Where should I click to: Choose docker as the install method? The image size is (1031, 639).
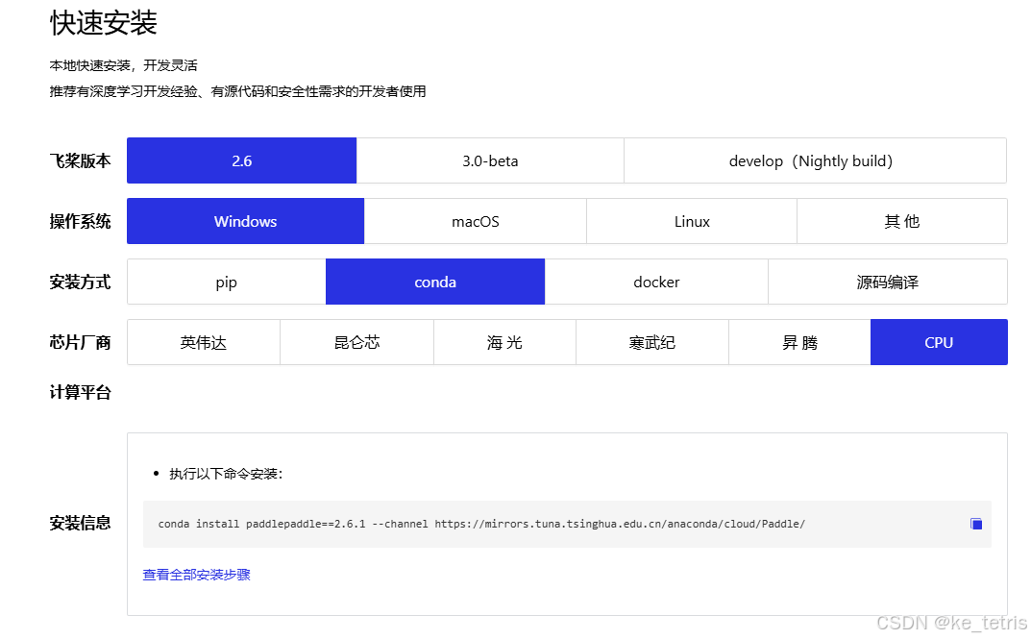coord(656,282)
